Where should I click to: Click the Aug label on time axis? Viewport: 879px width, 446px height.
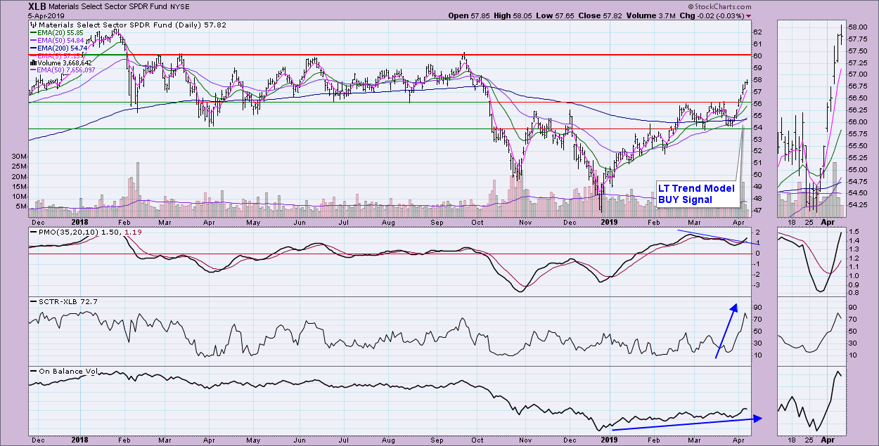click(x=389, y=223)
